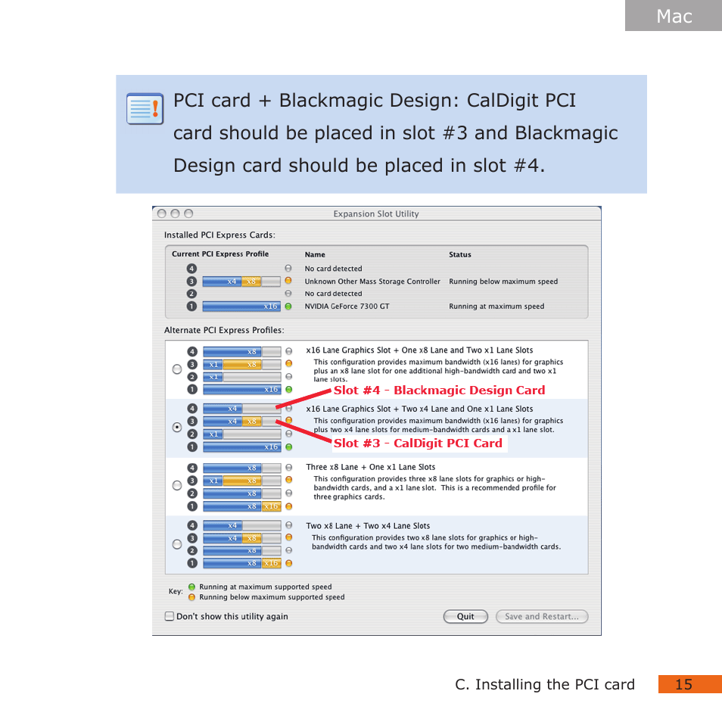Image resolution: width=722 pixels, height=722 pixels.
Task: Click green status light beside NVIDIA GeForce 7300 GT
Action: pyautogui.click(x=288, y=307)
